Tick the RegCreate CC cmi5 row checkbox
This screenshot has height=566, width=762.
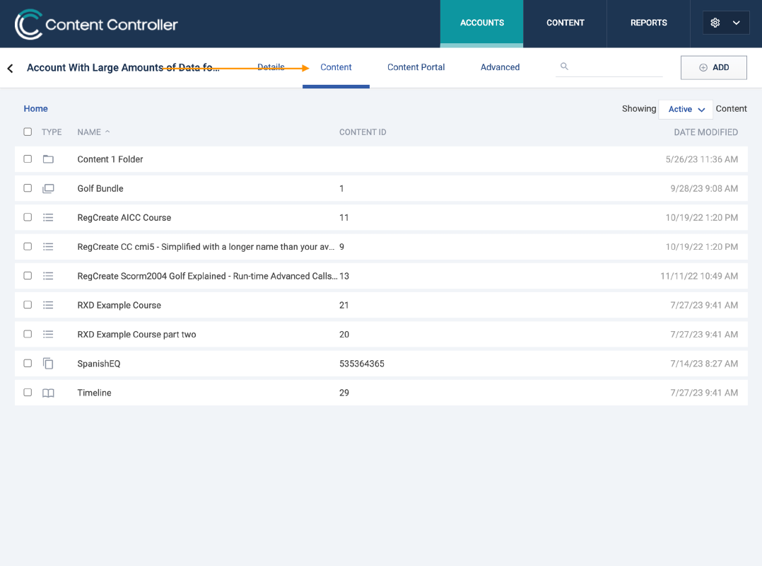coord(28,246)
